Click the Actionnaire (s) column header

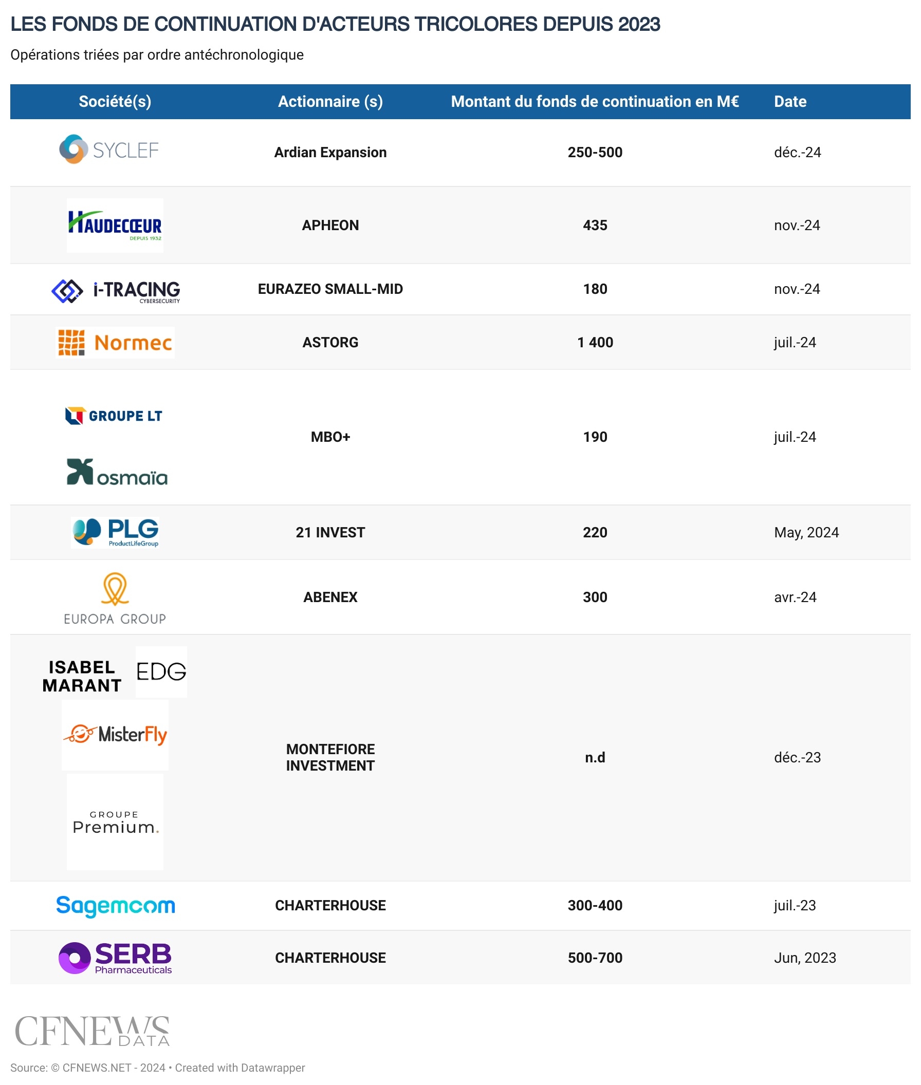click(330, 101)
